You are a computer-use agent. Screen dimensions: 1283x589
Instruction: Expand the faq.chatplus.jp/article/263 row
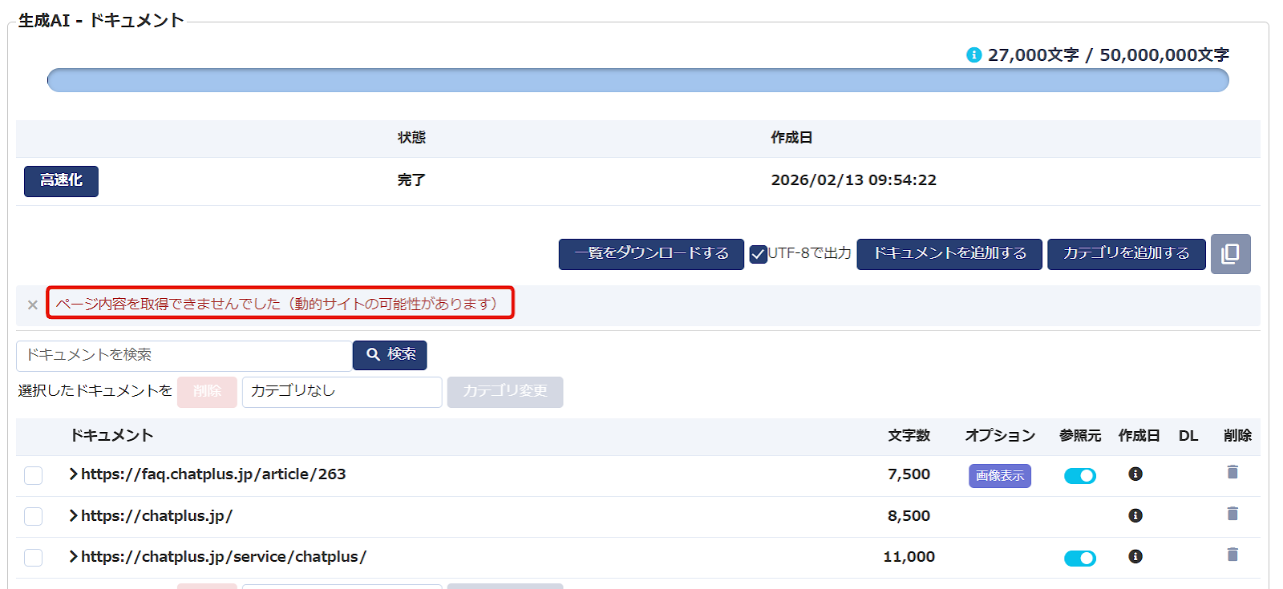[x=74, y=474]
